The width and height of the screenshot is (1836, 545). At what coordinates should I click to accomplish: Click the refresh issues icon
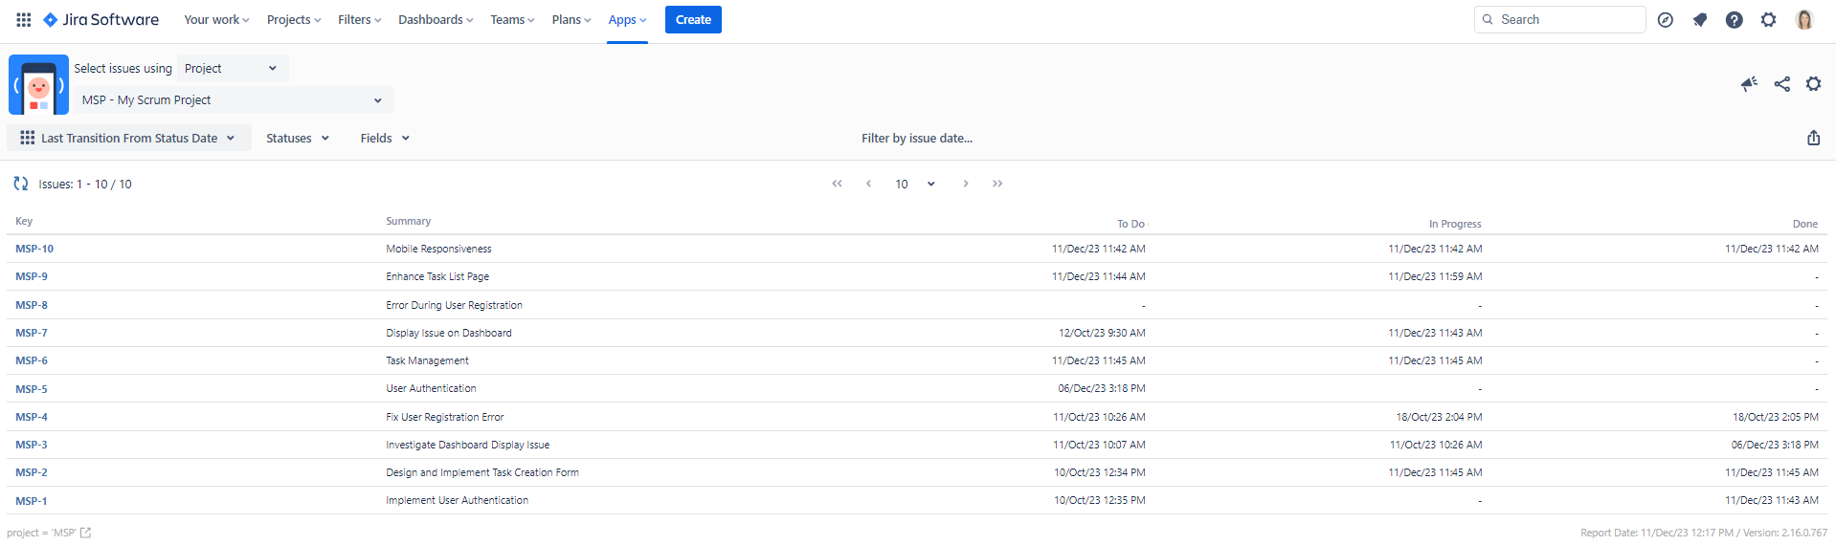[21, 184]
